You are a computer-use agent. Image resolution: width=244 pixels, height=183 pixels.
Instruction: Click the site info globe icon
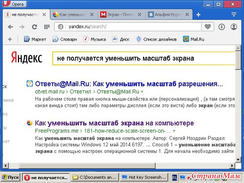coord(61,27)
